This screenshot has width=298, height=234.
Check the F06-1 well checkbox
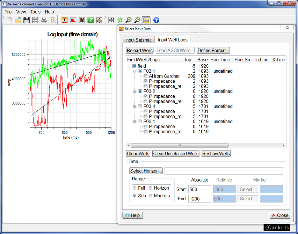click(x=140, y=122)
